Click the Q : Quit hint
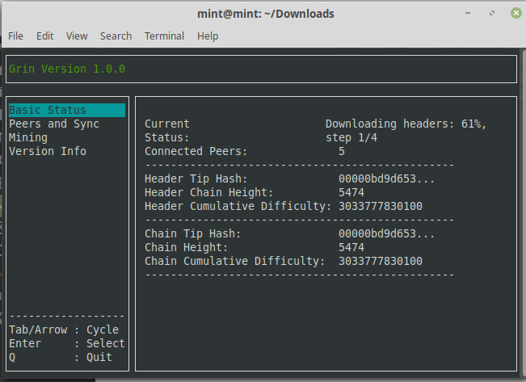526x382 pixels. tap(61, 357)
